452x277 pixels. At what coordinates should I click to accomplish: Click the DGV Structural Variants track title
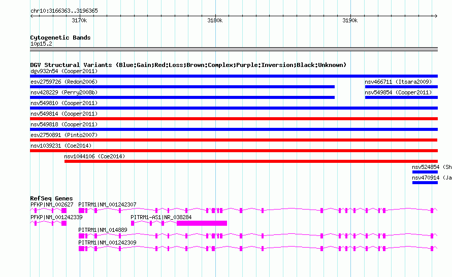click(x=188, y=65)
